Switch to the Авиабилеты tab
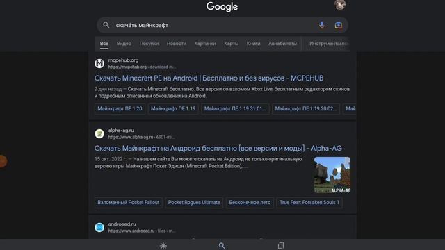Screen dimensions: 445x250 tap(283, 44)
